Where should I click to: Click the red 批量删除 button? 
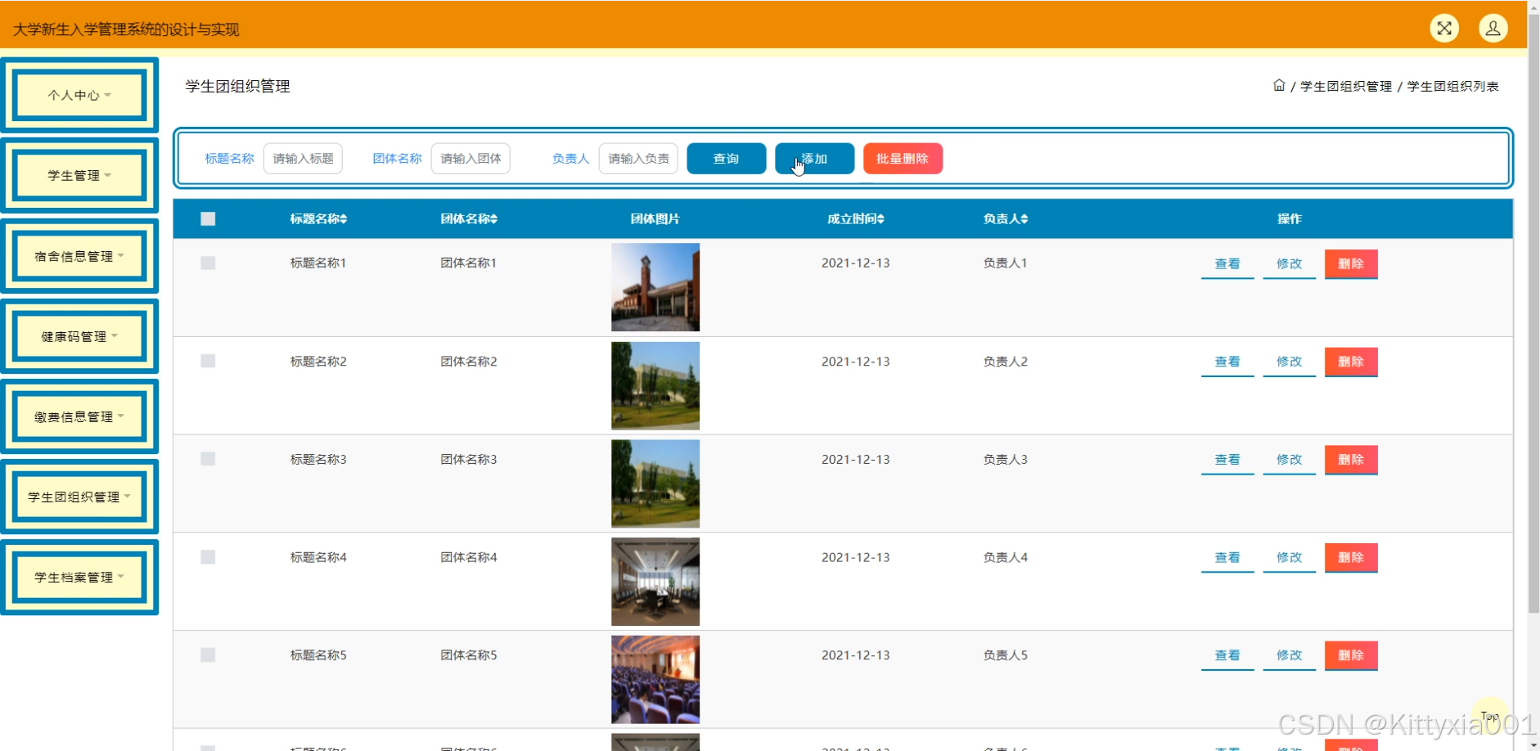pos(903,159)
